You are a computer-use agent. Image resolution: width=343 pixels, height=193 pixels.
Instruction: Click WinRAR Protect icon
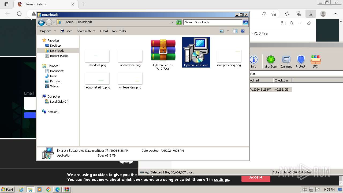click(301, 61)
